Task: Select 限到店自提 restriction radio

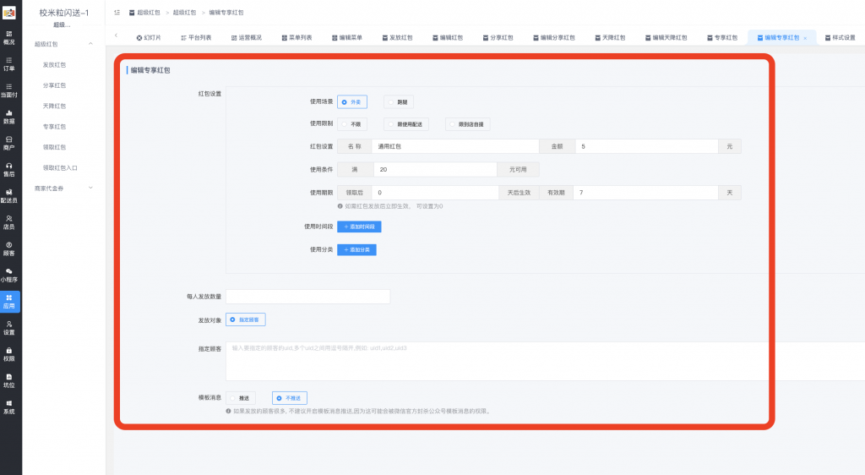Action: pyautogui.click(x=467, y=124)
